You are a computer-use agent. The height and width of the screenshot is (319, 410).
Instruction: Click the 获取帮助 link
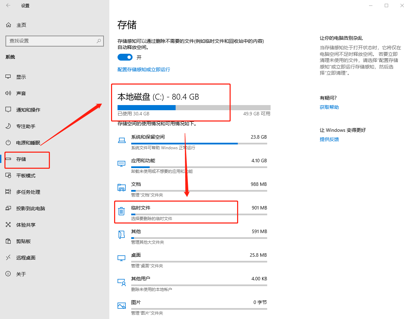[x=329, y=107]
